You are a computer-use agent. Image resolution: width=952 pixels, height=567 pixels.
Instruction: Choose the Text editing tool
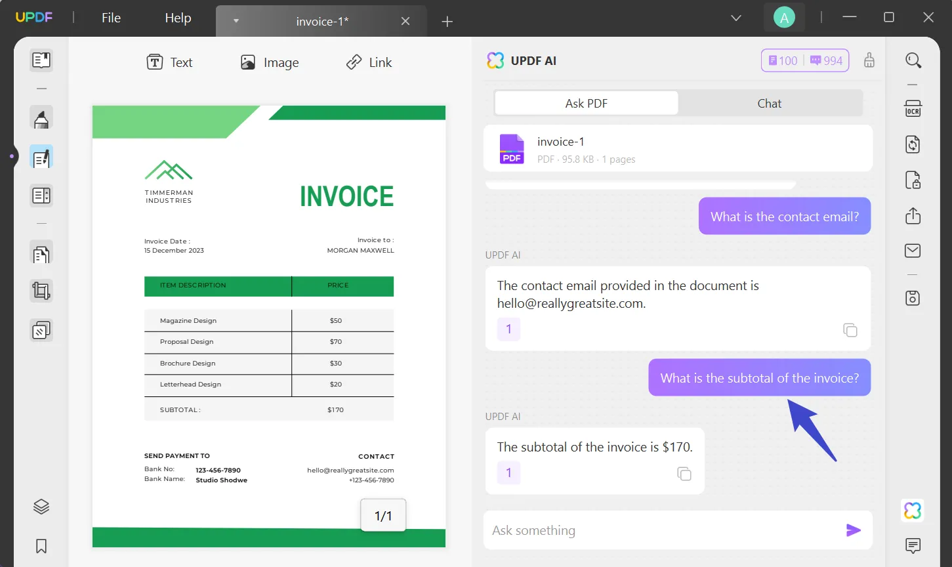pos(170,62)
